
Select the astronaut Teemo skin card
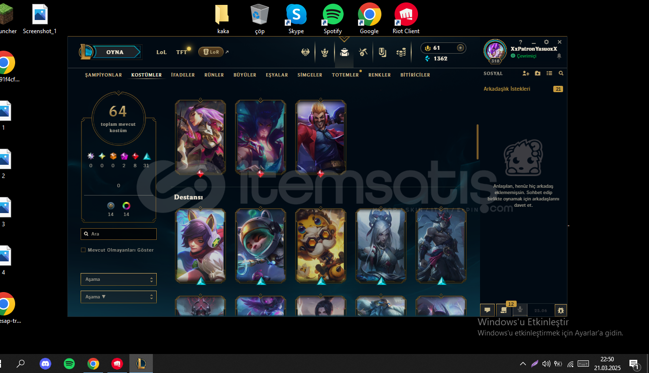(x=260, y=246)
